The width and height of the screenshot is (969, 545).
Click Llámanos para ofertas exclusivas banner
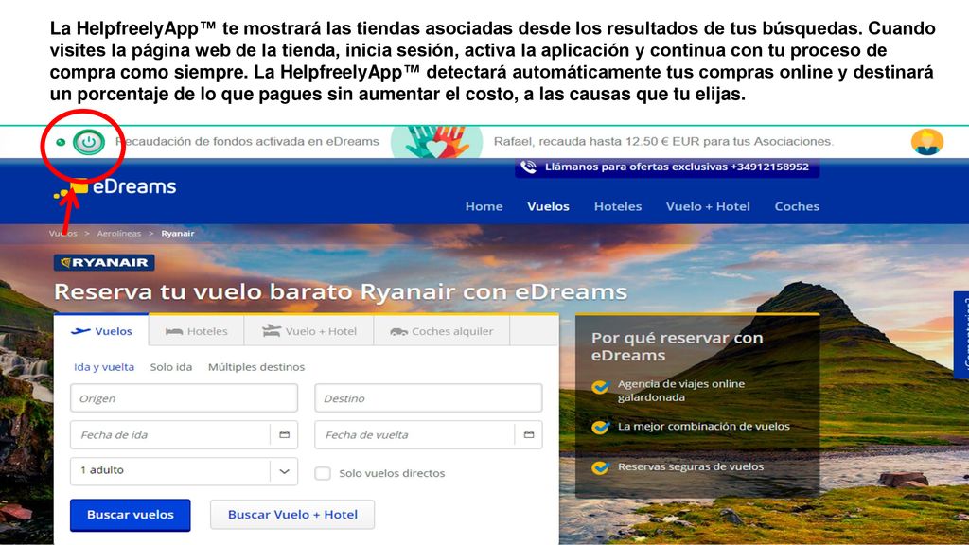pyautogui.click(x=667, y=167)
